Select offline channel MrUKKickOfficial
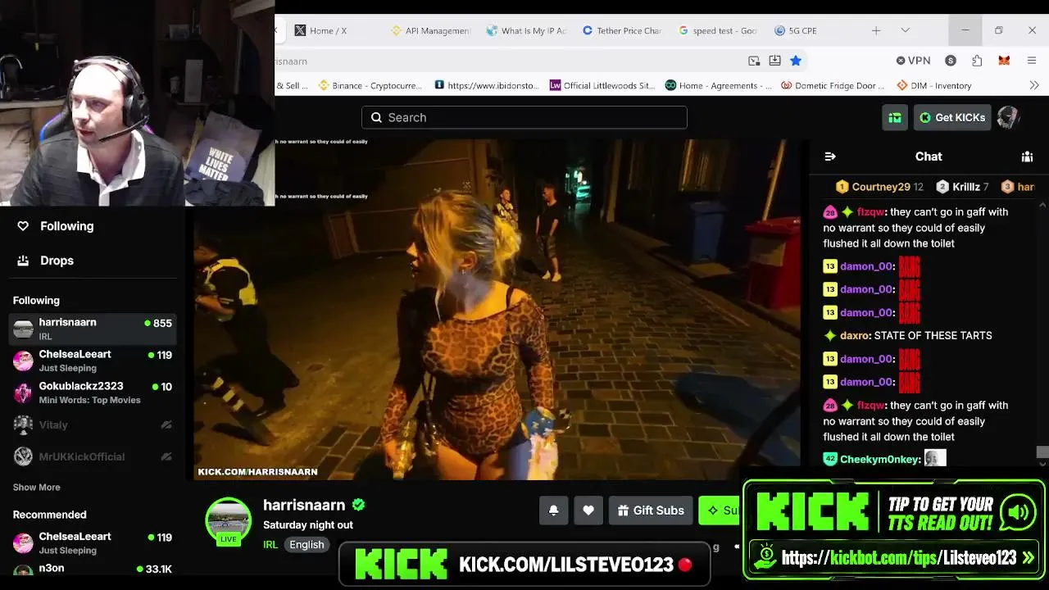The height and width of the screenshot is (590, 1049). [x=93, y=456]
